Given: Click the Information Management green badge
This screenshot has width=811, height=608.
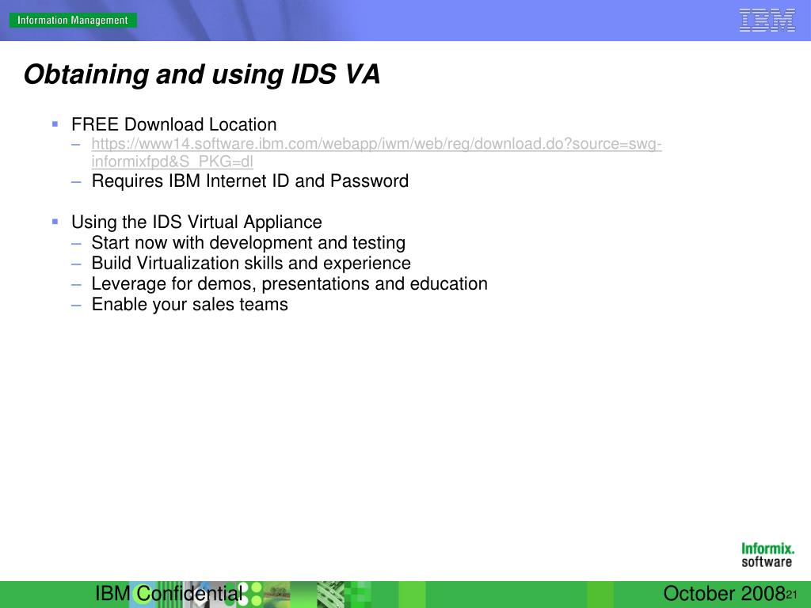Looking at the screenshot, I should 73,20.
